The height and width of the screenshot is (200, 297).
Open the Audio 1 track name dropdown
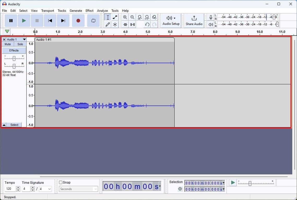(x=24, y=39)
